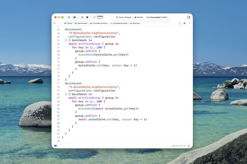Run the Cache-Package scheme
Viewport: 247px width, 164px height.
coord(87,17)
